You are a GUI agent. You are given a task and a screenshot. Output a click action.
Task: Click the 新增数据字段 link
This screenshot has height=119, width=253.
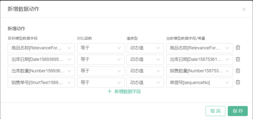pos(128,92)
